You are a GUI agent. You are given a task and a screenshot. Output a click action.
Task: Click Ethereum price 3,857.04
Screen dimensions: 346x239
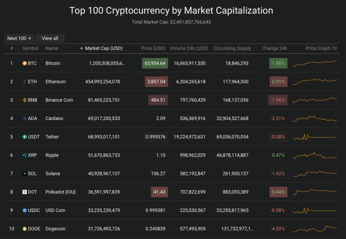tap(156, 82)
